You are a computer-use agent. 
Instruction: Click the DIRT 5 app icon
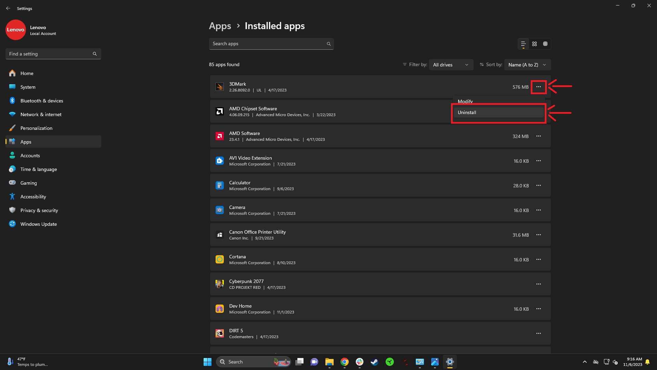coord(220,334)
